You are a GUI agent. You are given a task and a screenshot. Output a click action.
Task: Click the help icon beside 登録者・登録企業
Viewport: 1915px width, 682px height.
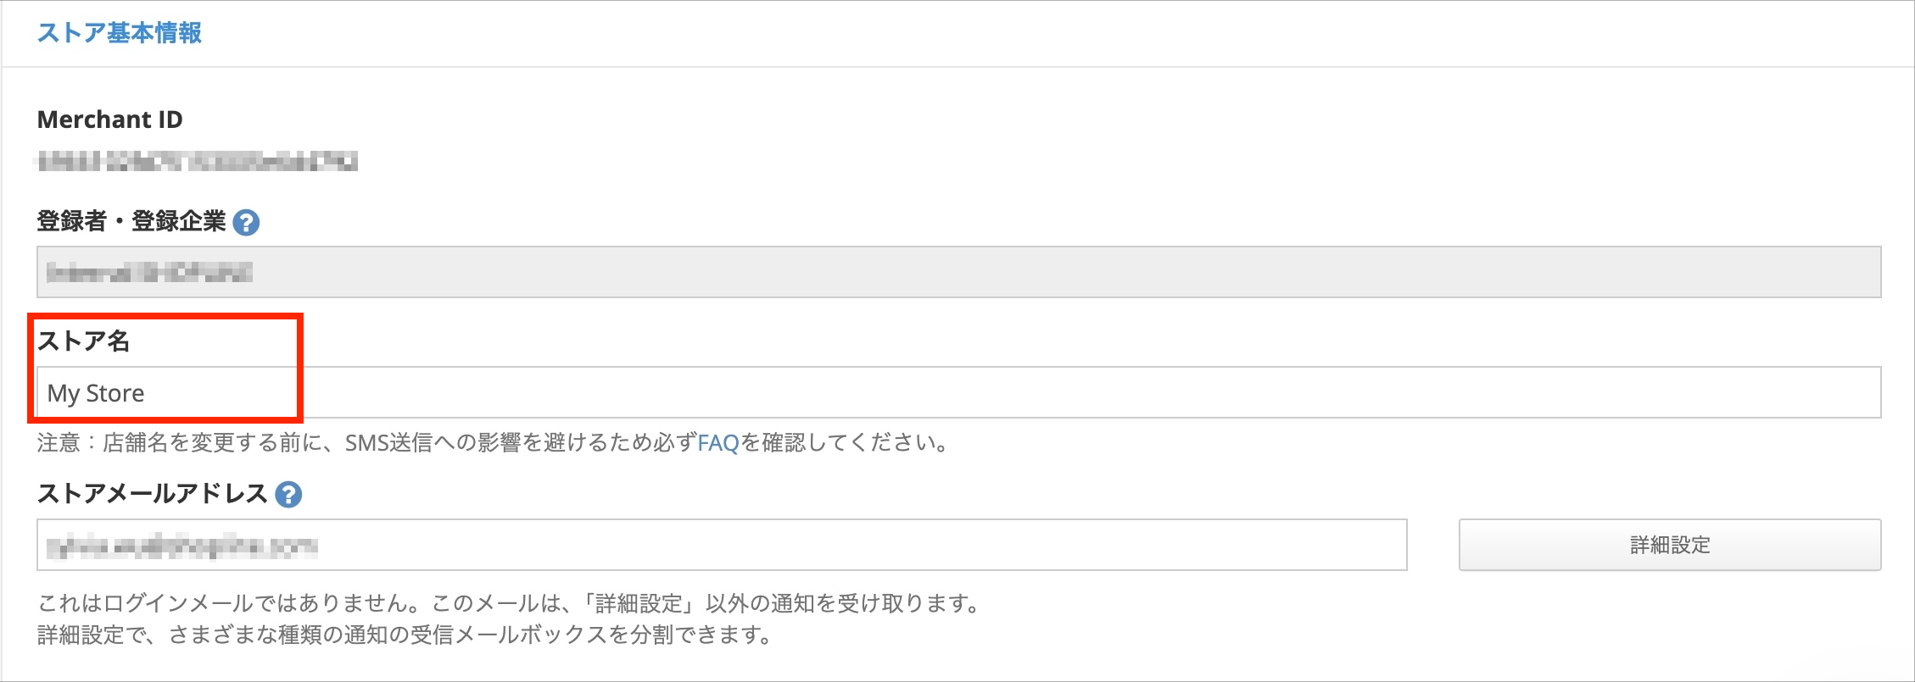point(246,222)
